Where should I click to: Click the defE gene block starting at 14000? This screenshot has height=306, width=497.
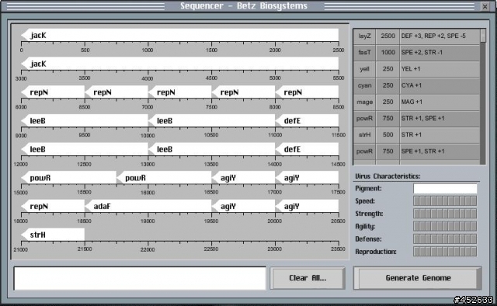(307, 149)
